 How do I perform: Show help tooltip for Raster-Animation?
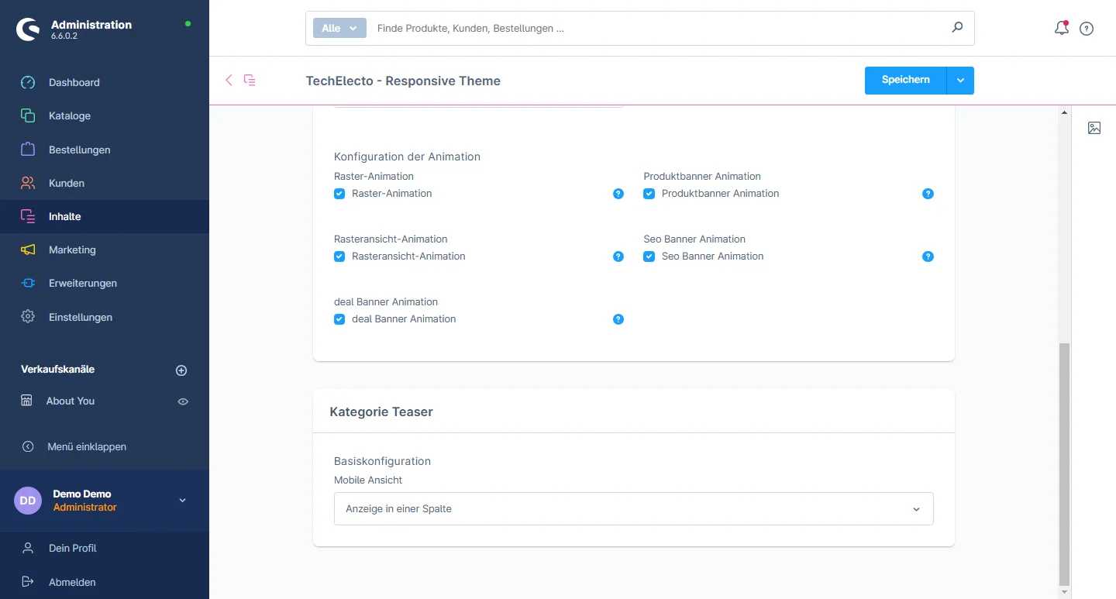tap(618, 194)
